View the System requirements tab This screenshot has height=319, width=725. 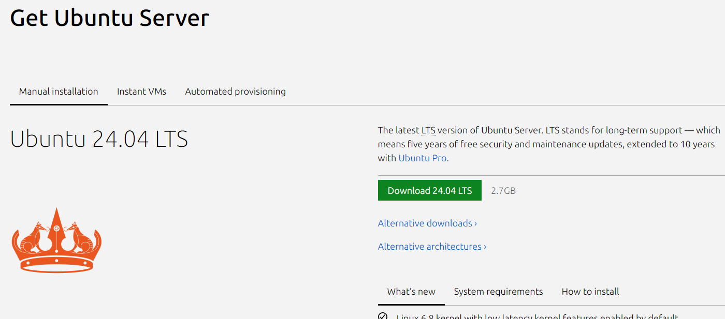point(498,292)
